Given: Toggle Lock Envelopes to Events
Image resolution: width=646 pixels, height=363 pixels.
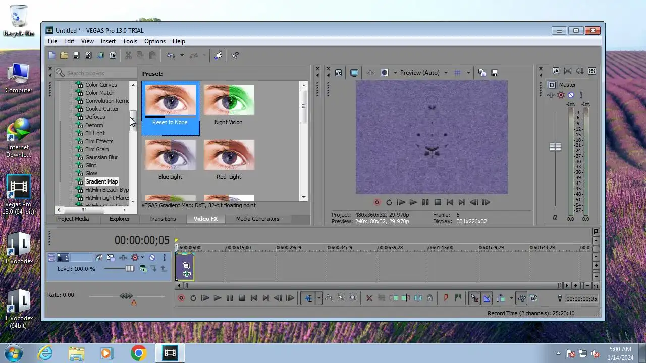Looking at the screenshot, I should point(522,298).
